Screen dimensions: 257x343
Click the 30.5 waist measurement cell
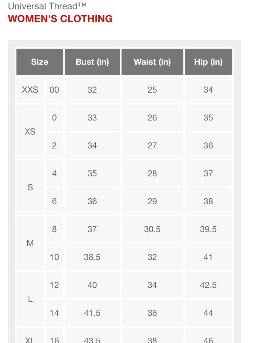[152, 229]
